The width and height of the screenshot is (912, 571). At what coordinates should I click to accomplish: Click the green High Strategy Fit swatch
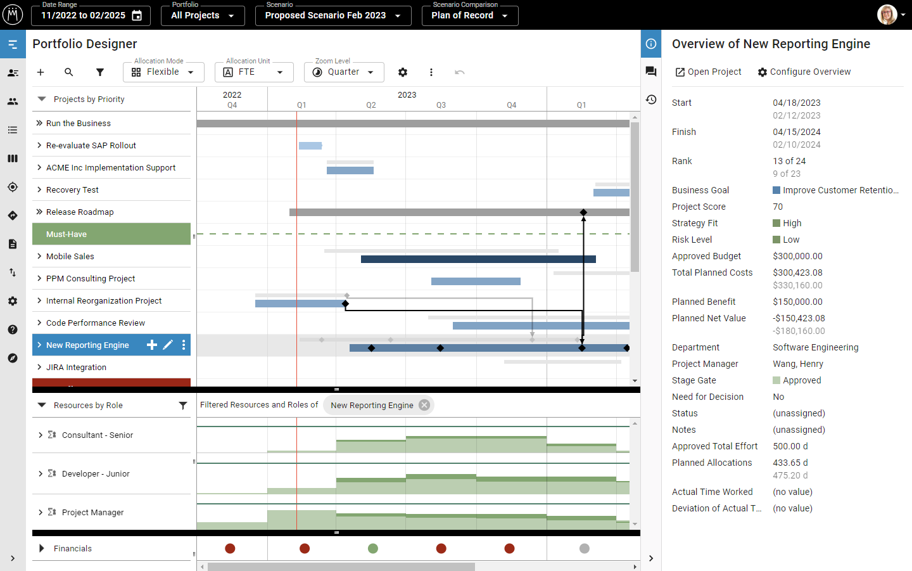[776, 222]
